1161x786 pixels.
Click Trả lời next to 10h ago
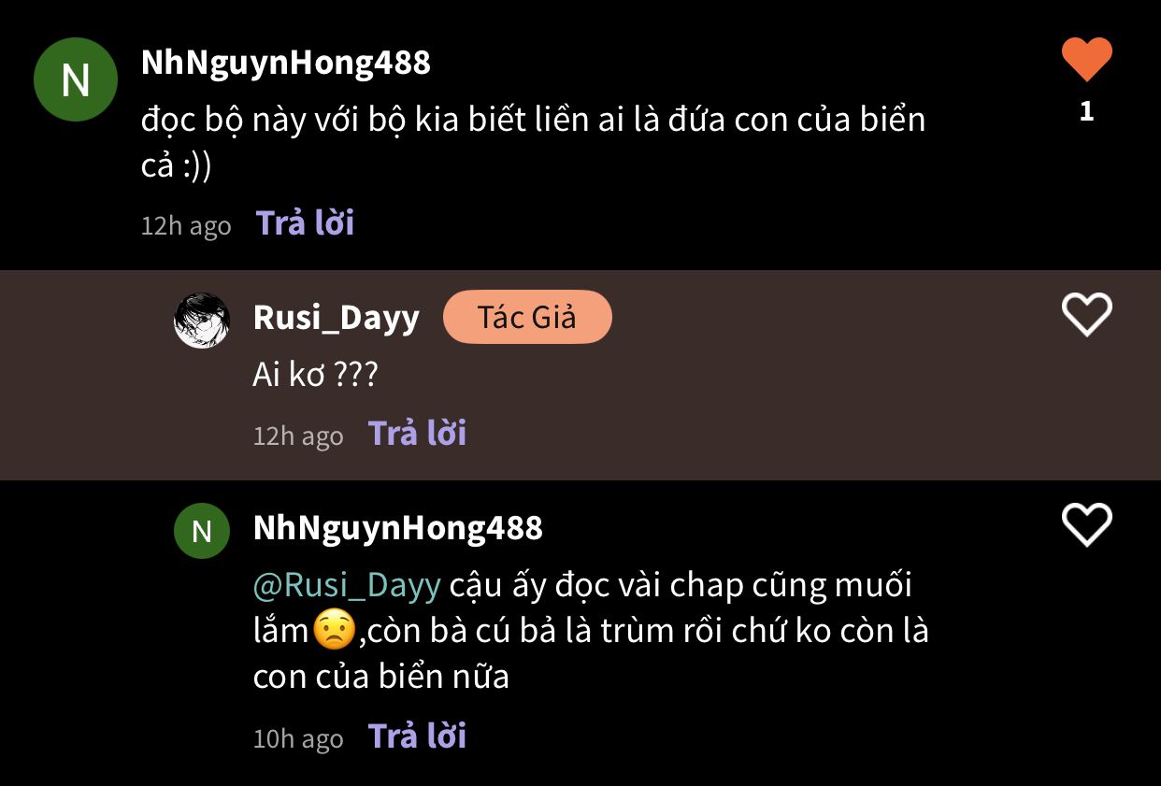pos(418,736)
